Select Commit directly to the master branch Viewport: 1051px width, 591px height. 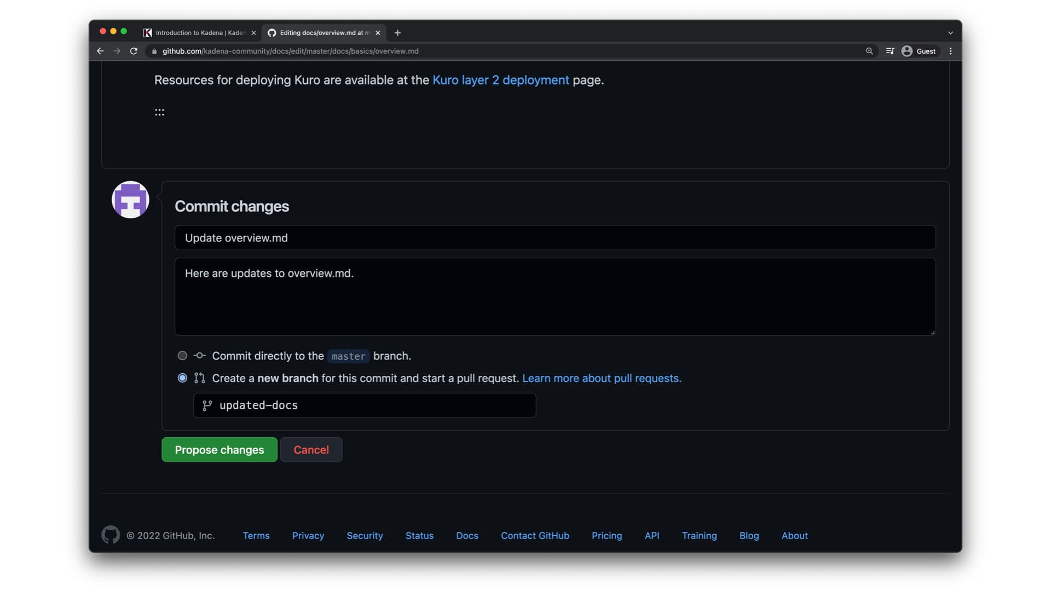[x=182, y=356]
